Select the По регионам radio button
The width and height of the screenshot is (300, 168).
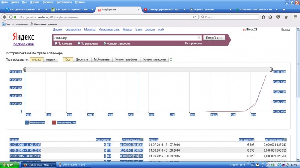79,43
